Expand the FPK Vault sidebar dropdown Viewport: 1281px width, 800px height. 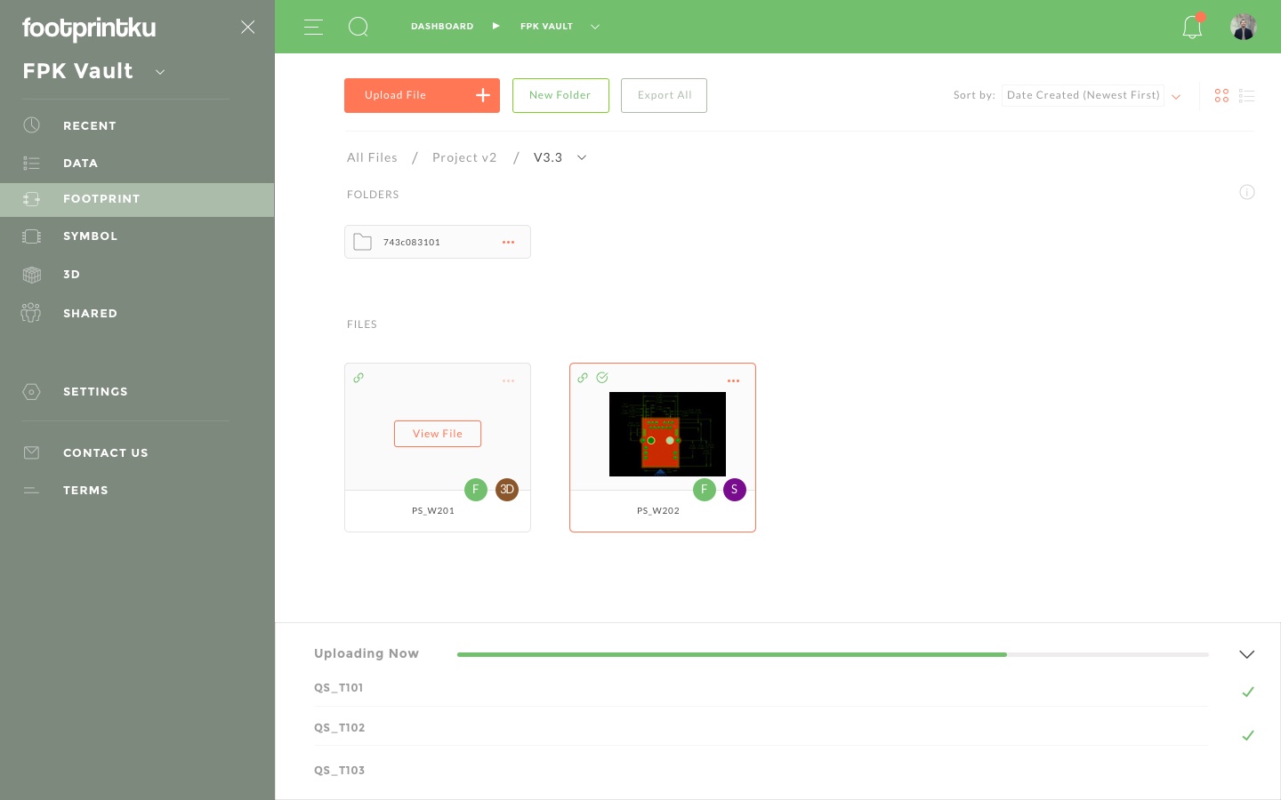click(x=160, y=72)
